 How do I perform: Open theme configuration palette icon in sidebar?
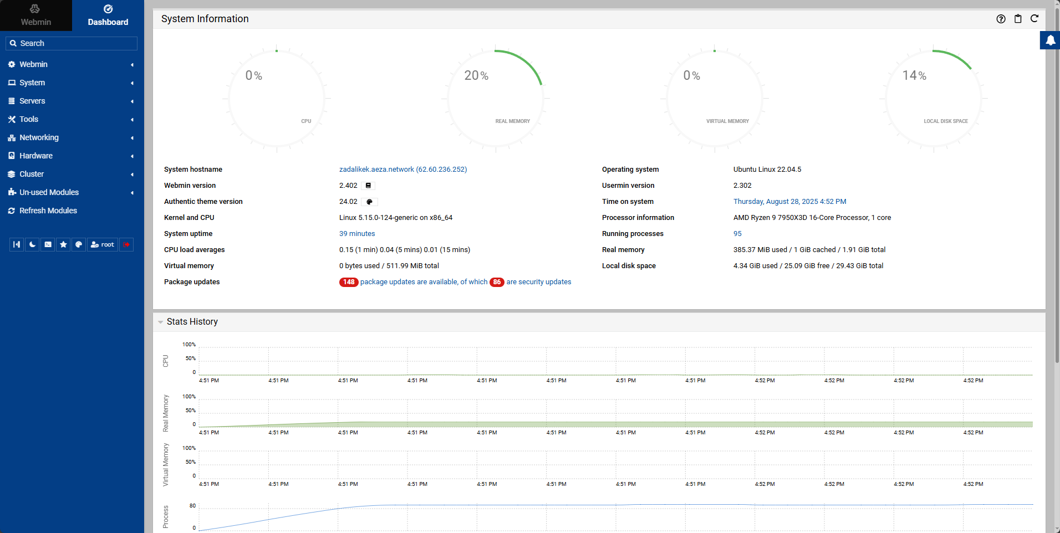tap(79, 244)
